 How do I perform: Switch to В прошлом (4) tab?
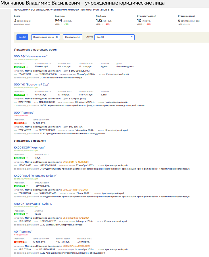coord(73,37)
